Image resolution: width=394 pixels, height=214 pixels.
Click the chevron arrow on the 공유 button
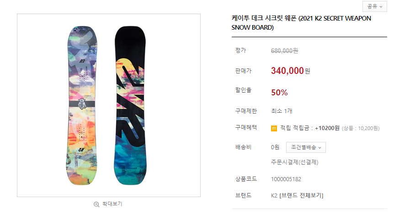[x=381, y=7]
